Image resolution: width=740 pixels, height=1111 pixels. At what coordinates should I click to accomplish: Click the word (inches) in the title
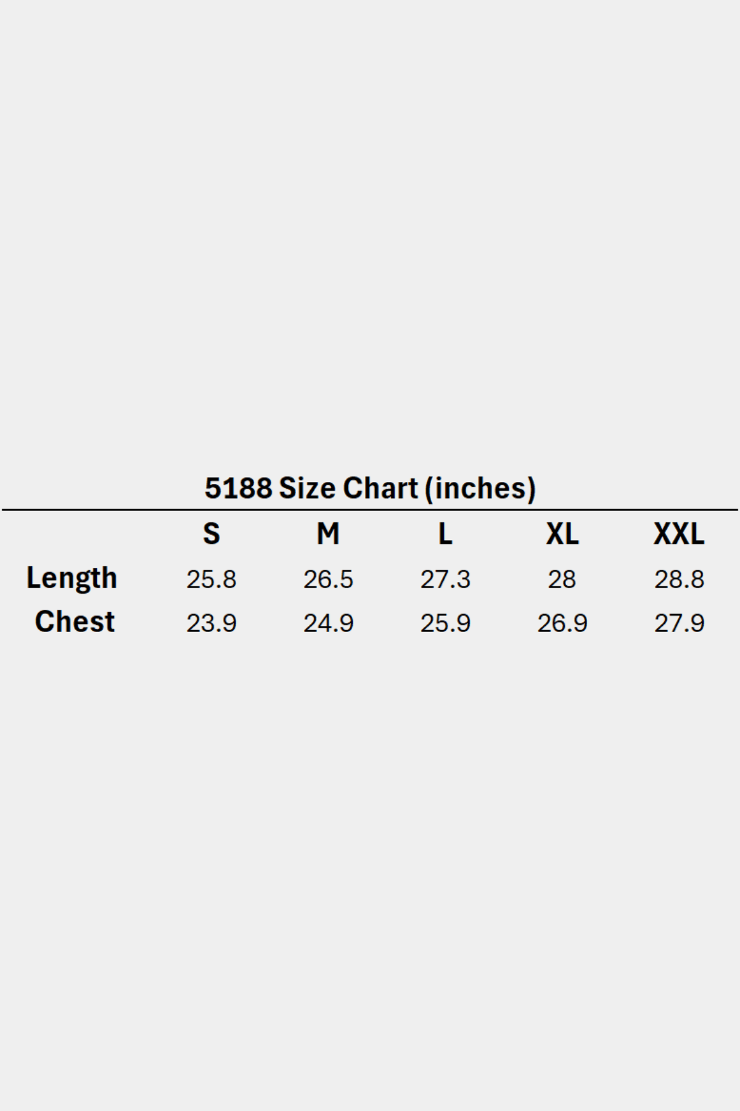pos(480,488)
